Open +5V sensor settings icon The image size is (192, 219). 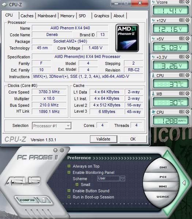click(182, 39)
